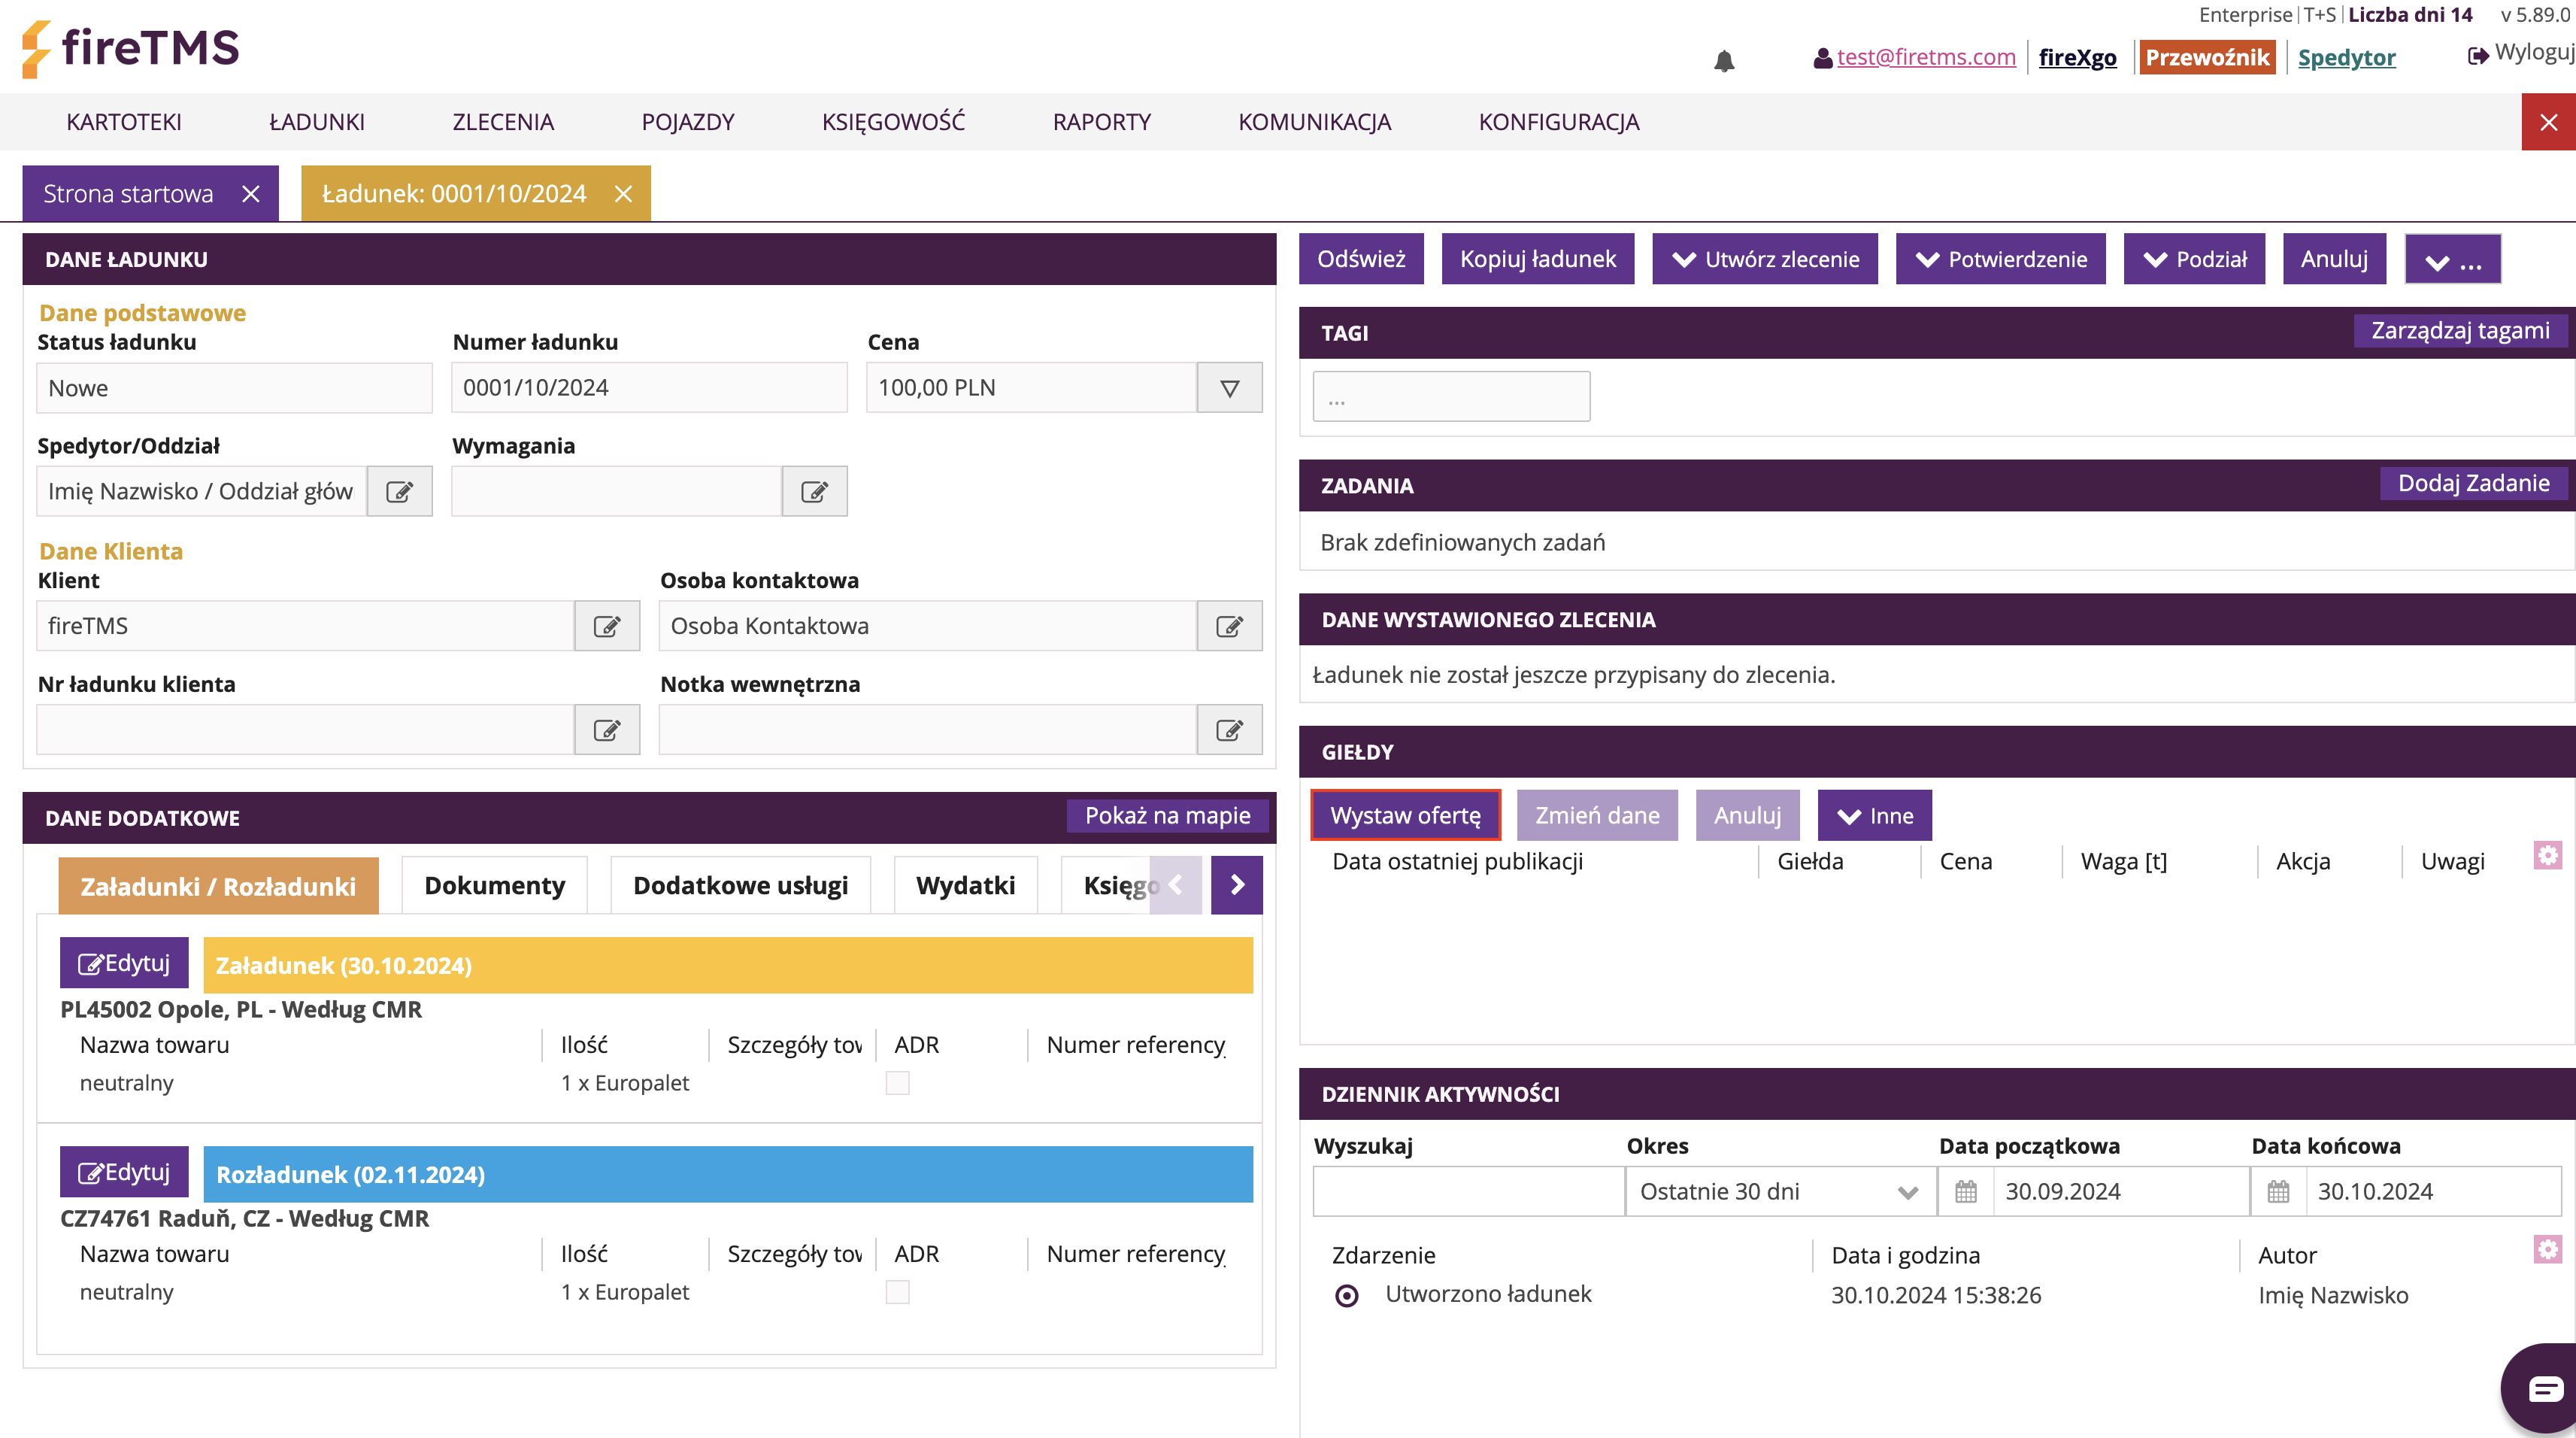Click edit icon for Osoba kontaktowa
Screen dimensions: 2576x1438
coord(1229,626)
